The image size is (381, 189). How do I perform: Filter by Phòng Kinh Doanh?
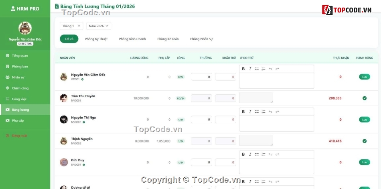132,39
